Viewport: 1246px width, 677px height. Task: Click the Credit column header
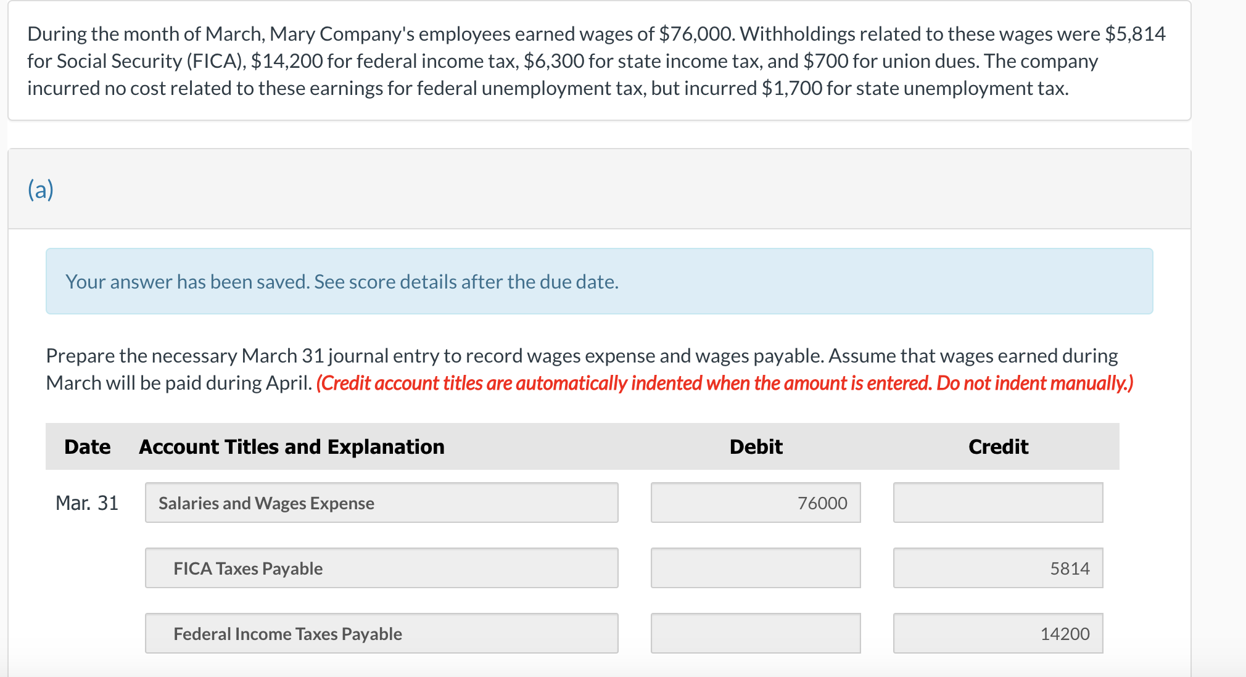[x=997, y=446]
